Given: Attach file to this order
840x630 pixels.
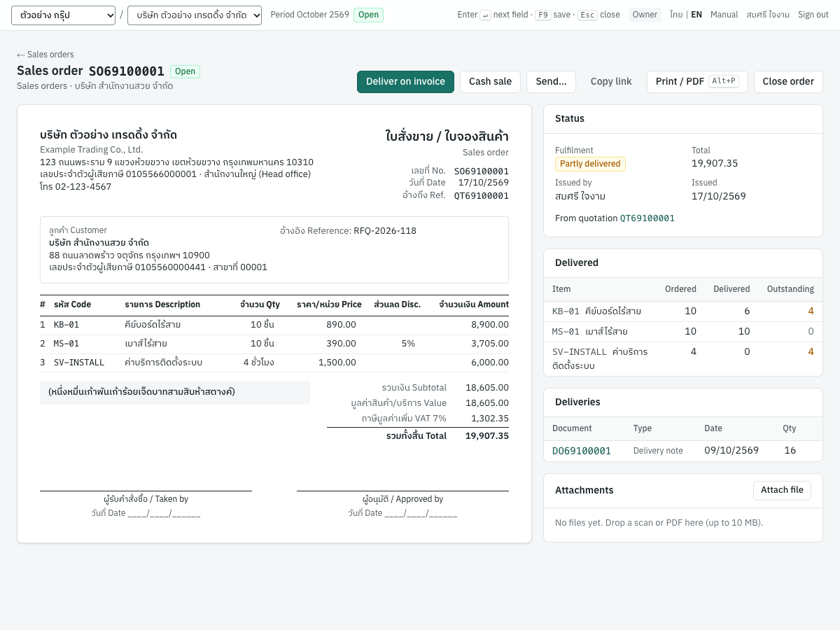Looking at the screenshot, I should pyautogui.click(x=782, y=490).
